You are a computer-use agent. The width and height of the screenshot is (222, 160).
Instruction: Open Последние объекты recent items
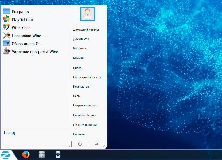pyautogui.click(x=87, y=77)
